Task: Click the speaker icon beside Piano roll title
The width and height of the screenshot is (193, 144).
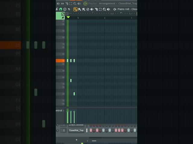Action: pyautogui.click(x=115, y=9)
